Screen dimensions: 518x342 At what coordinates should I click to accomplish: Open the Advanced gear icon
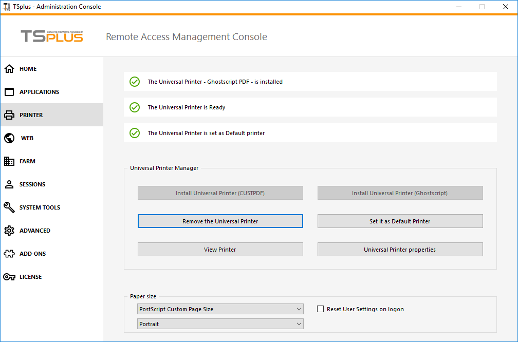(9, 230)
